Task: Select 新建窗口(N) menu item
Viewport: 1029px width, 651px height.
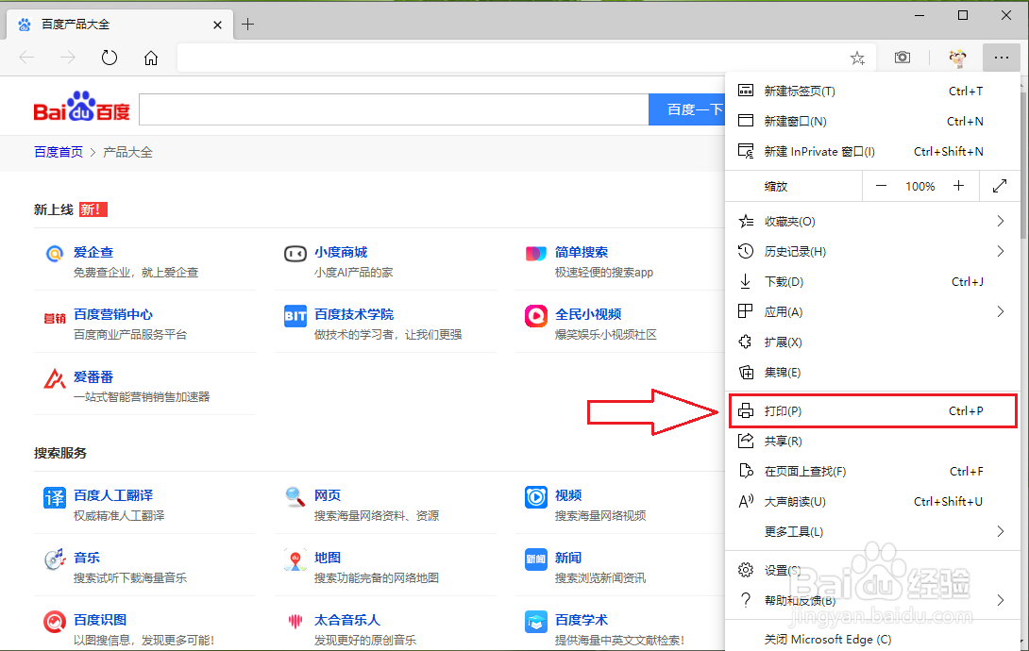Action: point(872,122)
